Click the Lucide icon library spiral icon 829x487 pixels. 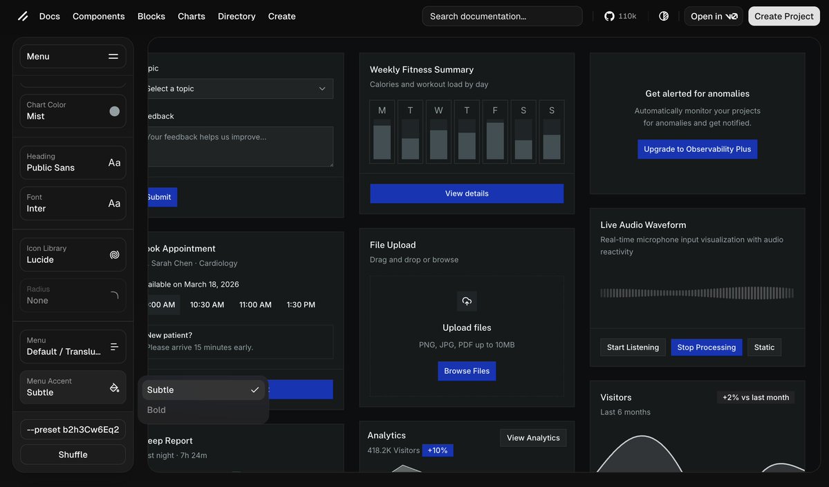coord(114,255)
